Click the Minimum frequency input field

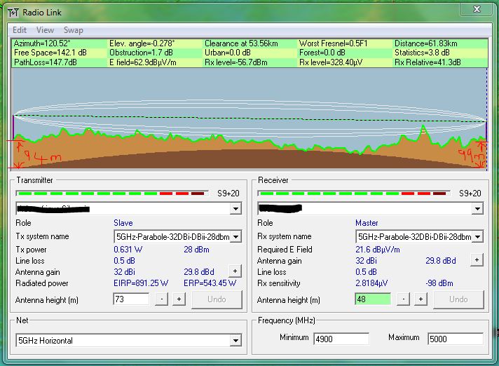point(341,339)
